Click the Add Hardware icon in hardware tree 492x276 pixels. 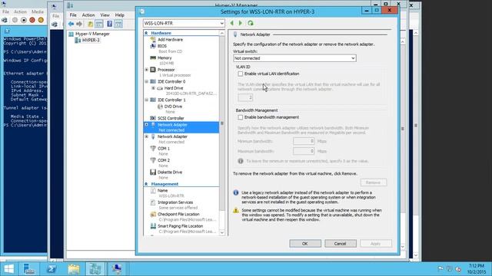point(153,40)
